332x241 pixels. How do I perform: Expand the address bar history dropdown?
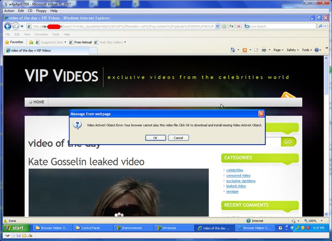pyautogui.click(x=217, y=26)
